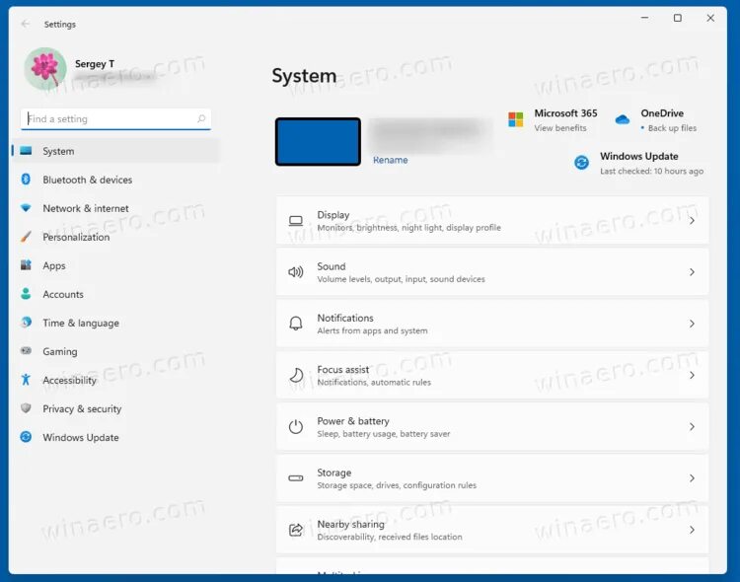Click the Find a setting search box

point(115,119)
